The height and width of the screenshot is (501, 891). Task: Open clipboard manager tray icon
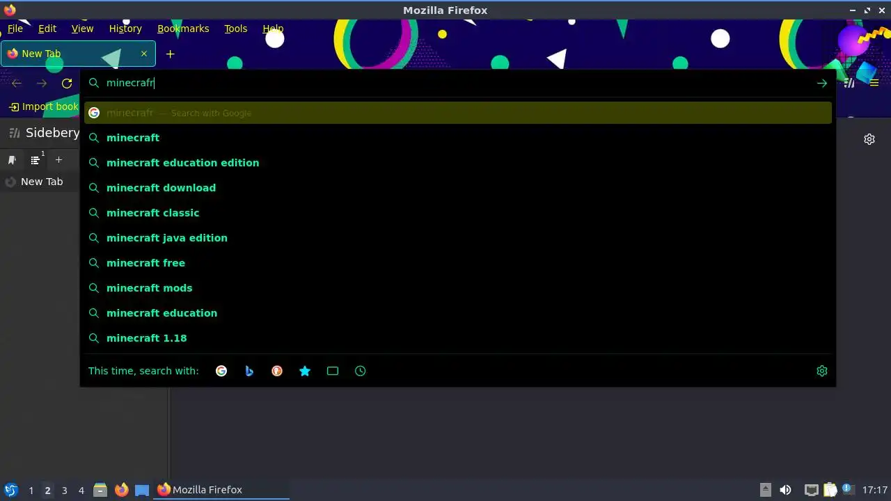coord(830,490)
